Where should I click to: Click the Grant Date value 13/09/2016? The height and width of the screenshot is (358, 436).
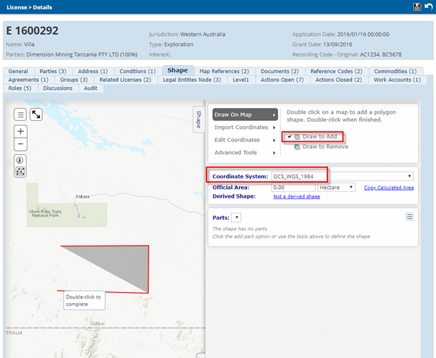pyautogui.click(x=338, y=44)
